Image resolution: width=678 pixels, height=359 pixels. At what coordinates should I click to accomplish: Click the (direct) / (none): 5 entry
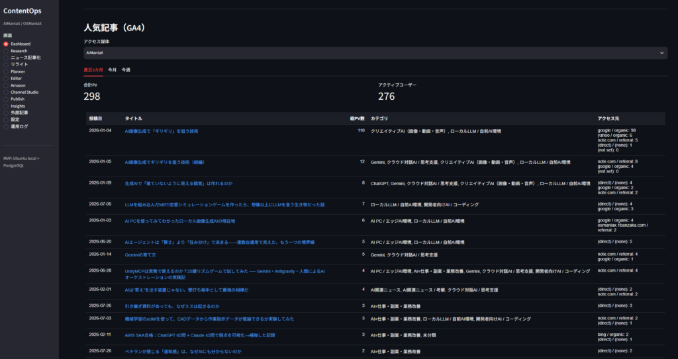coord(615,241)
